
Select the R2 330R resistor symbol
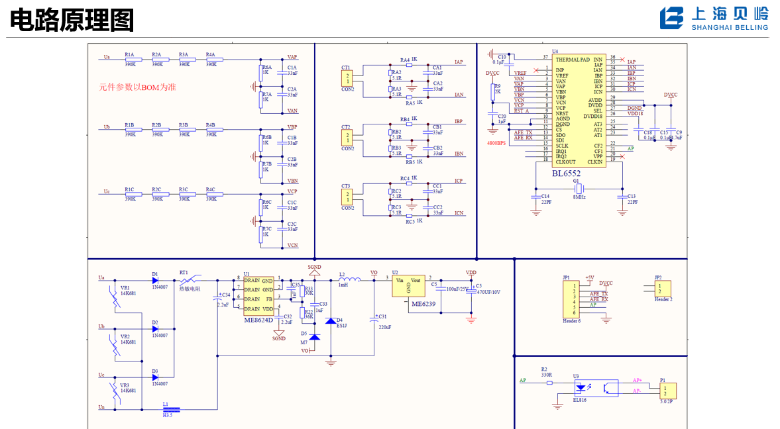(x=549, y=383)
